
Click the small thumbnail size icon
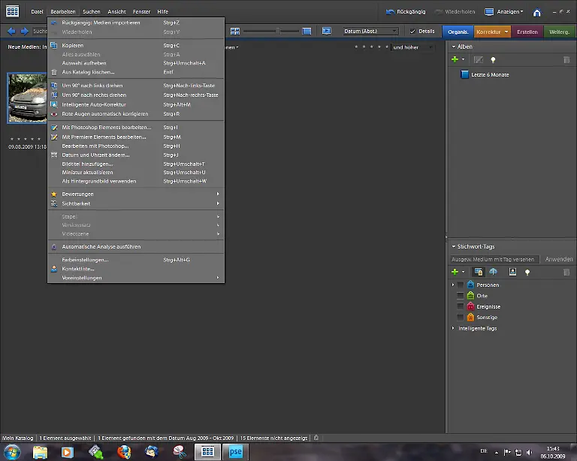[x=235, y=31]
